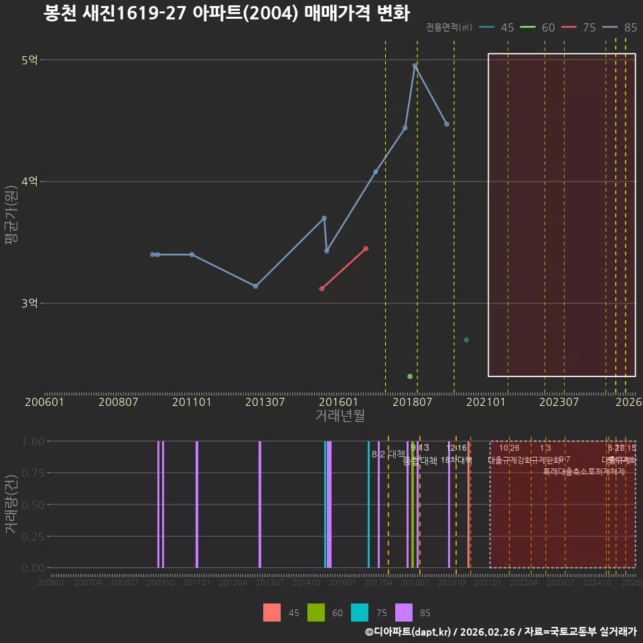The width and height of the screenshot is (643, 643).
Task: Click the '3억' y-axis label
Action: coord(29,303)
